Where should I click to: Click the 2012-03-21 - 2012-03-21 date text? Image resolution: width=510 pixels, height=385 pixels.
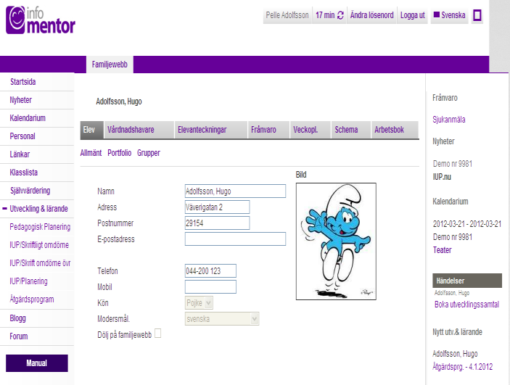tap(467, 224)
